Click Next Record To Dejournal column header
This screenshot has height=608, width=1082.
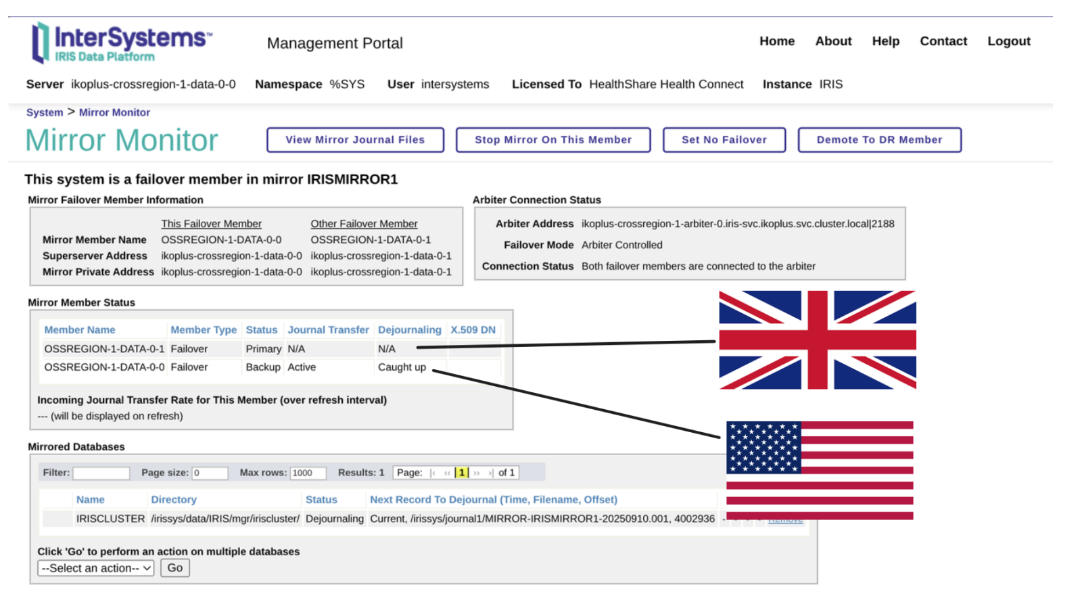[494, 500]
